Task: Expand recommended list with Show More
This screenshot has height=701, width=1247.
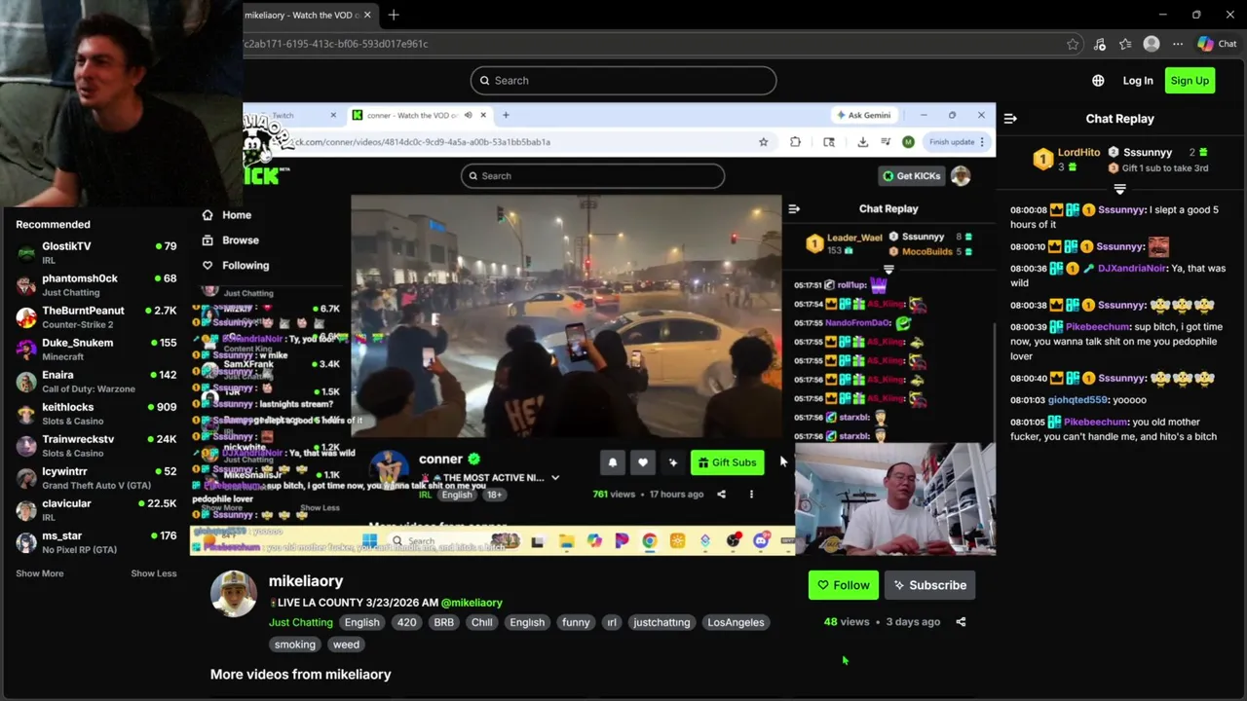Action: [40, 573]
